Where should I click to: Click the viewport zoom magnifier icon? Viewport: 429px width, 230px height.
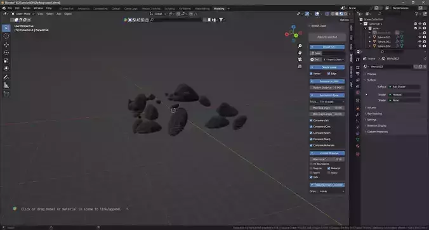(300, 46)
